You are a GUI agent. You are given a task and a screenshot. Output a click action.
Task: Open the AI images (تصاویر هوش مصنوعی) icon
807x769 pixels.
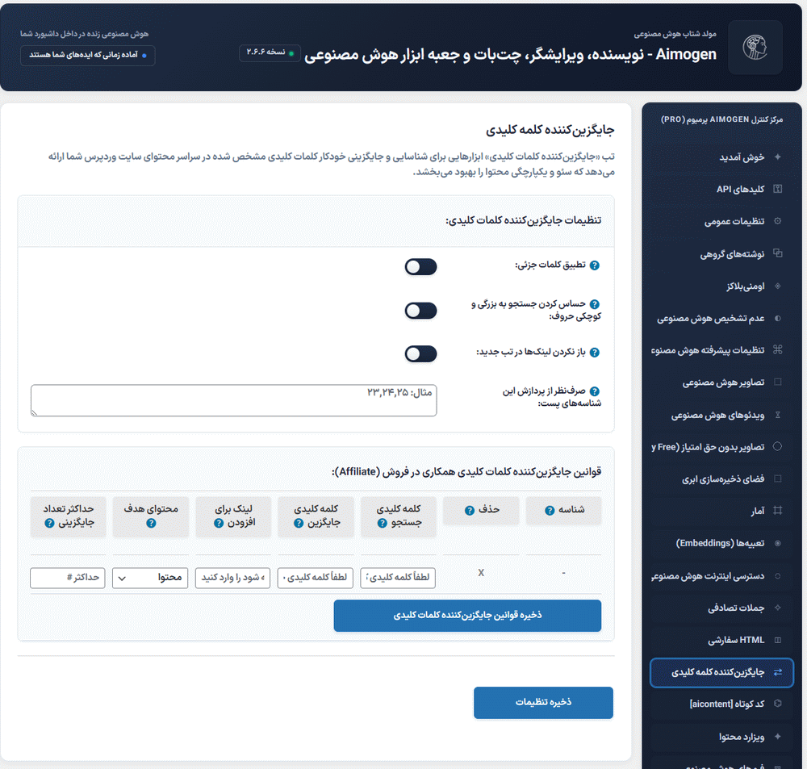pos(780,382)
